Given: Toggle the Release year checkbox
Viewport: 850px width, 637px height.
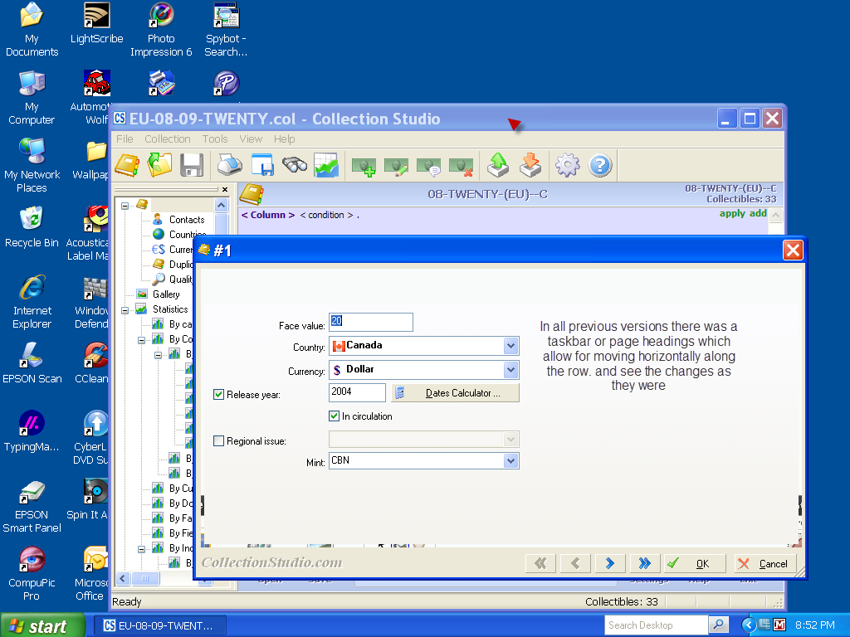Looking at the screenshot, I should click(218, 394).
